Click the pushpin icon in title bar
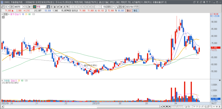Image resolution: width=222 pixels, height=109 pixels. coord(204,2)
